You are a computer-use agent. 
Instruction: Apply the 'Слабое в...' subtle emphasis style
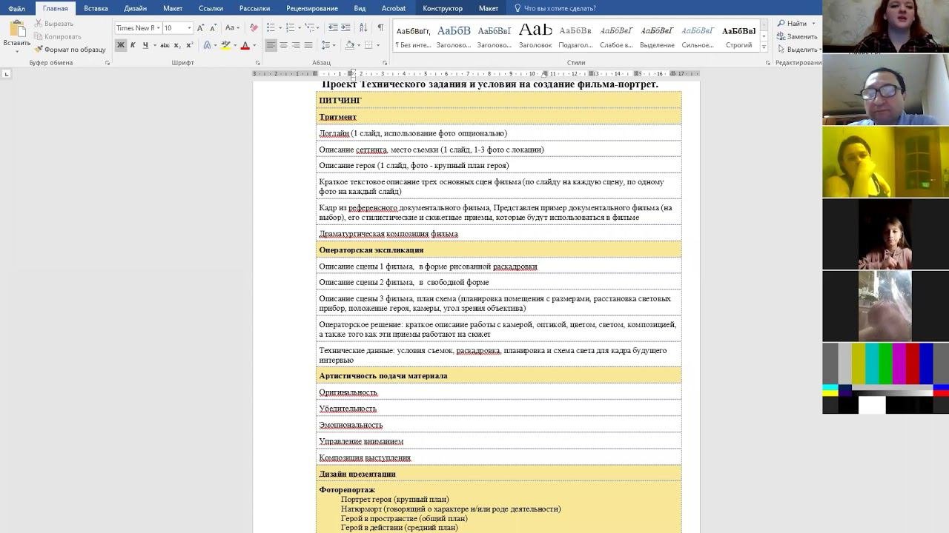(616, 36)
